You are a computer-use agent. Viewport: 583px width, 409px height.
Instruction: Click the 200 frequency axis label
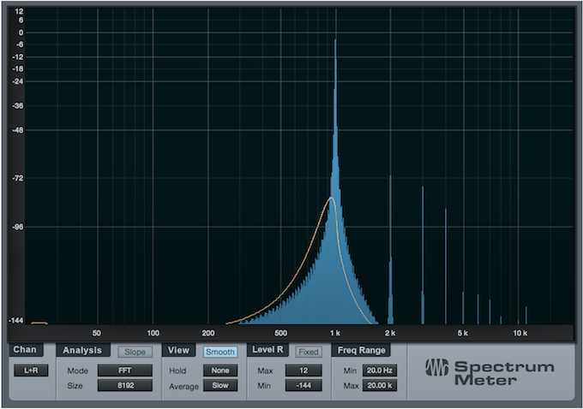pos(207,334)
